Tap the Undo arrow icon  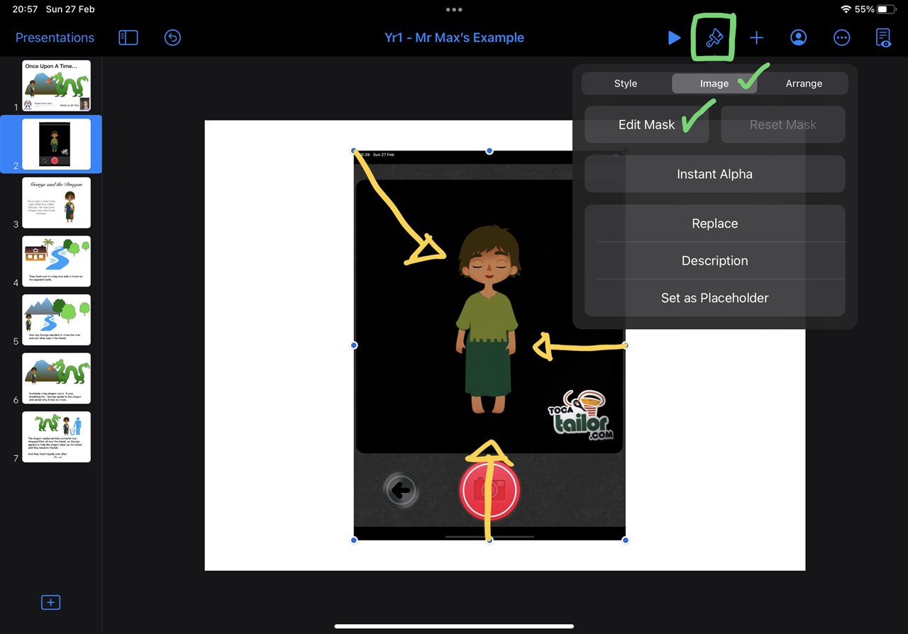point(172,38)
